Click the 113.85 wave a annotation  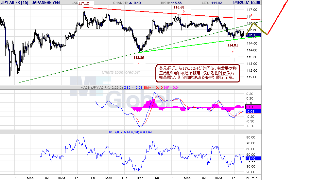coord(139,58)
